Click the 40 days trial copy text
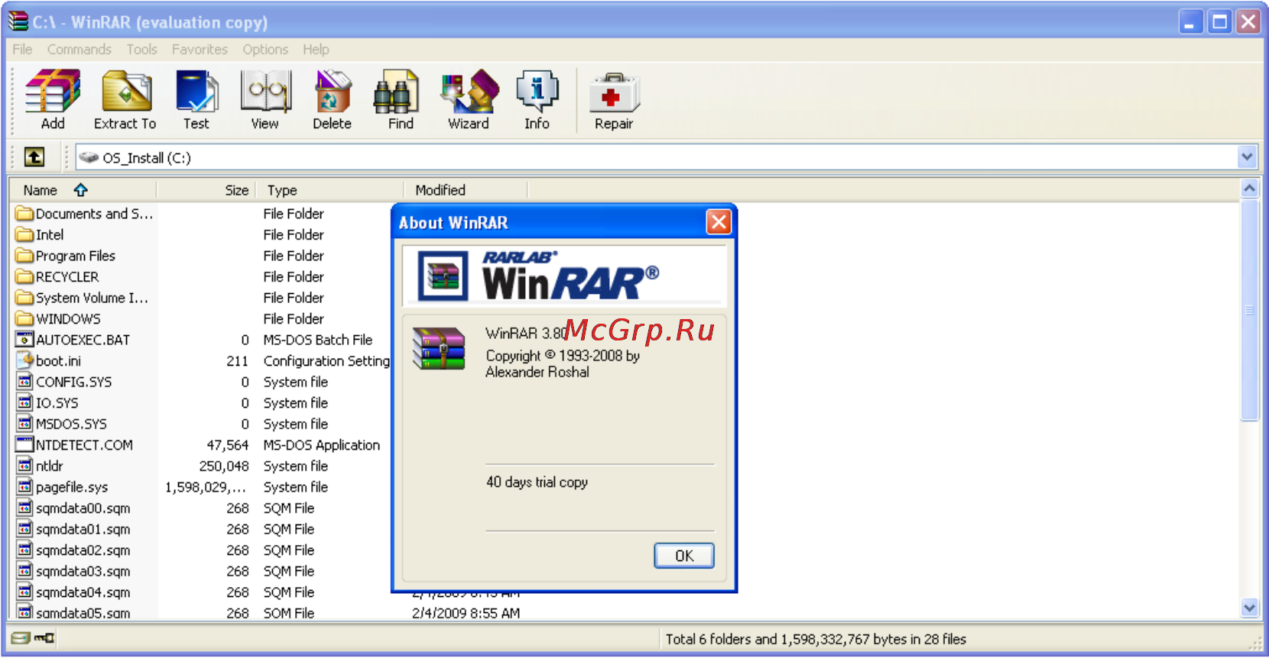The image size is (1269, 658). point(537,482)
